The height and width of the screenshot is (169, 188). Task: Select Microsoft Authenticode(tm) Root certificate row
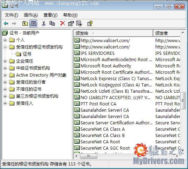click(x=127, y=59)
